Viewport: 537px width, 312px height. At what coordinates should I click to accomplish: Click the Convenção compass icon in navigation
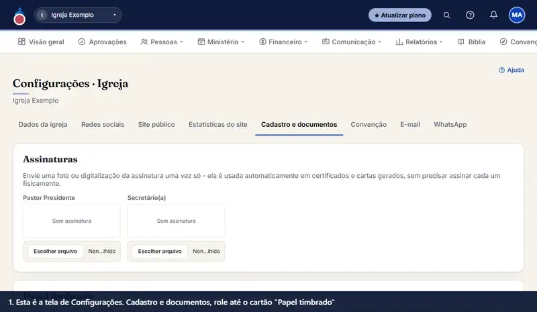click(x=503, y=42)
